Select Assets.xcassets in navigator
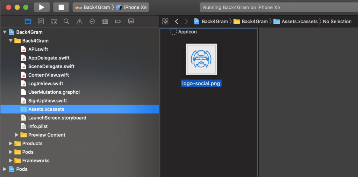Viewport: 358px width, 177px height. [79, 109]
